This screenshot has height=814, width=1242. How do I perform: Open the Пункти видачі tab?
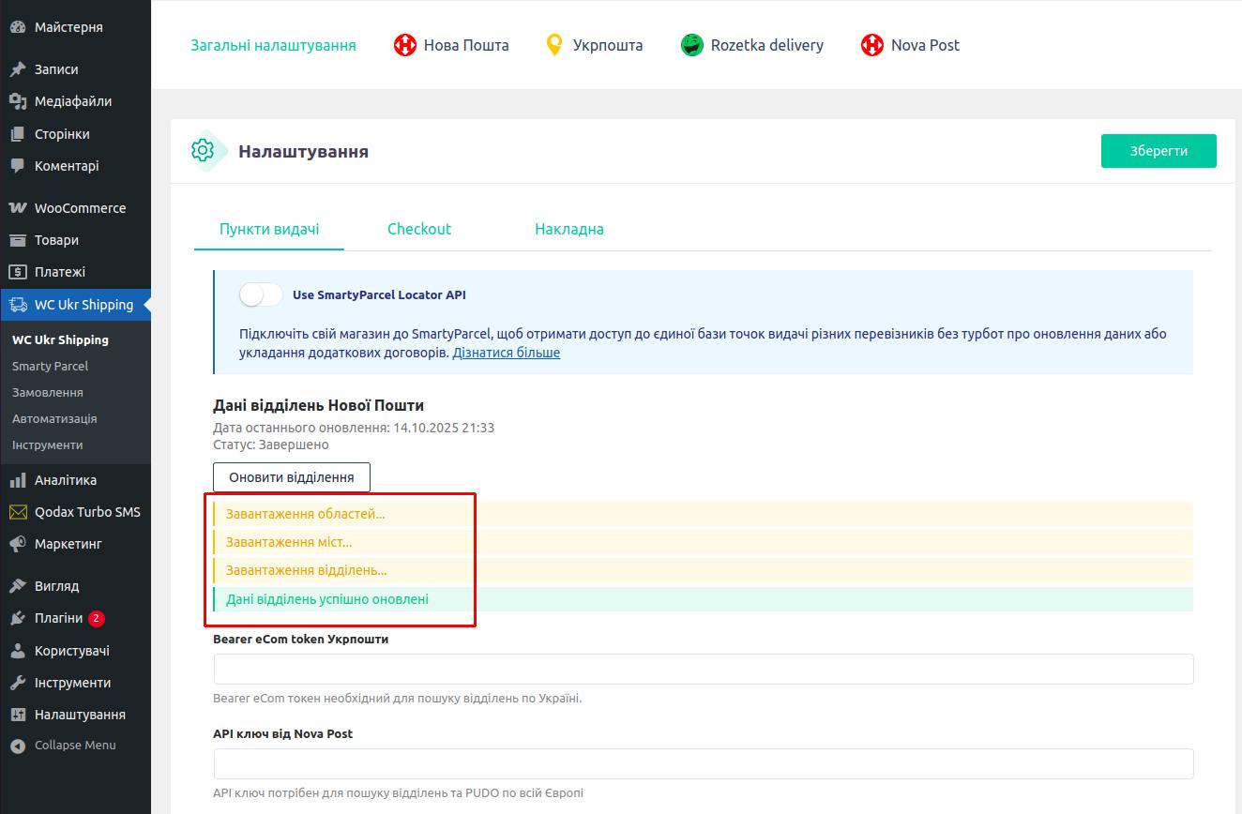pyautogui.click(x=269, y=229)
